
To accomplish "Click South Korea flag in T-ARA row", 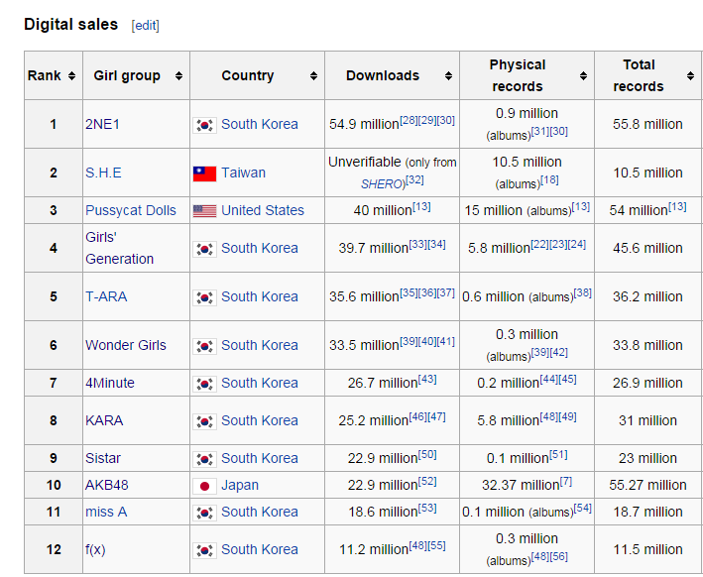I will click(x=205, y=297).
